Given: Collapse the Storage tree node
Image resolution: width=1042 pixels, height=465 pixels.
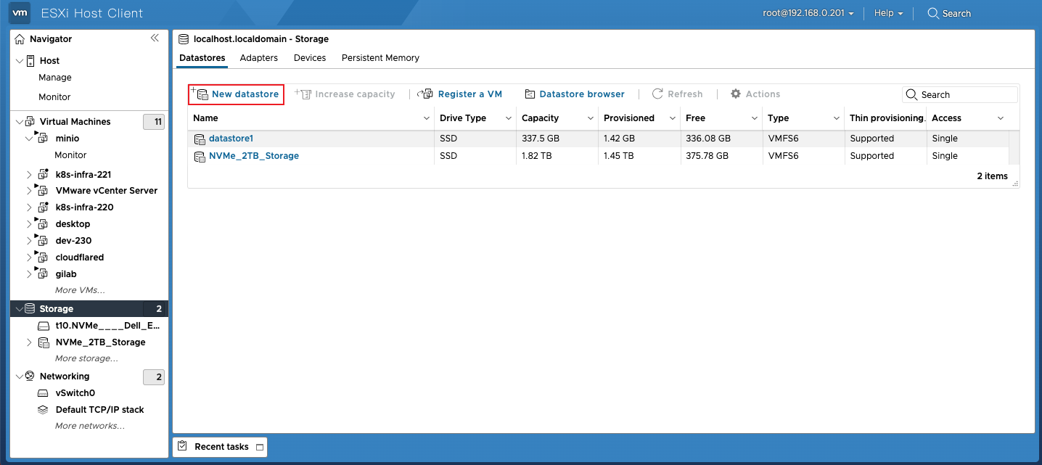Looking at the screenshot, I should pos(20,309).
